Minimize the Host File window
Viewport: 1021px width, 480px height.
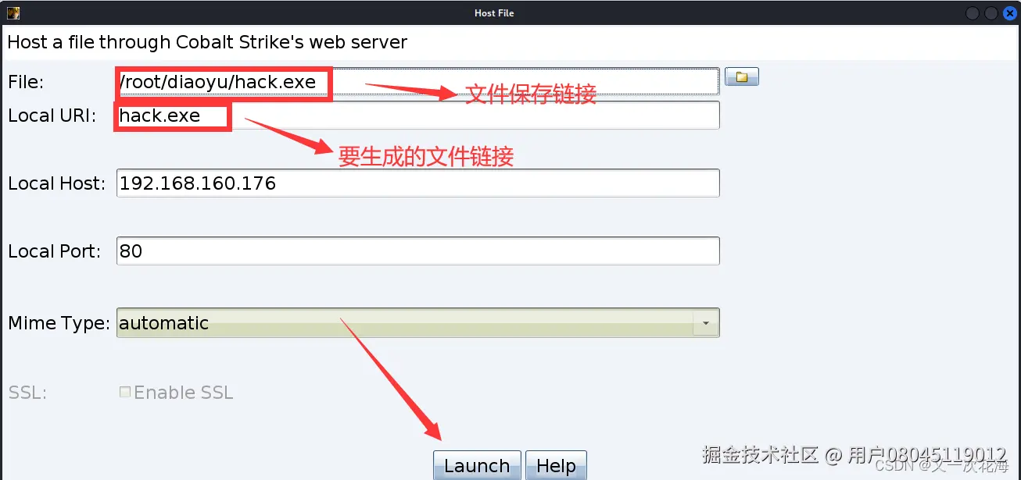tap(973, 13)
